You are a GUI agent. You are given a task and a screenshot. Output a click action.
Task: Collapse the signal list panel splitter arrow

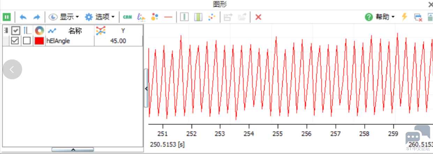[146, 88]
